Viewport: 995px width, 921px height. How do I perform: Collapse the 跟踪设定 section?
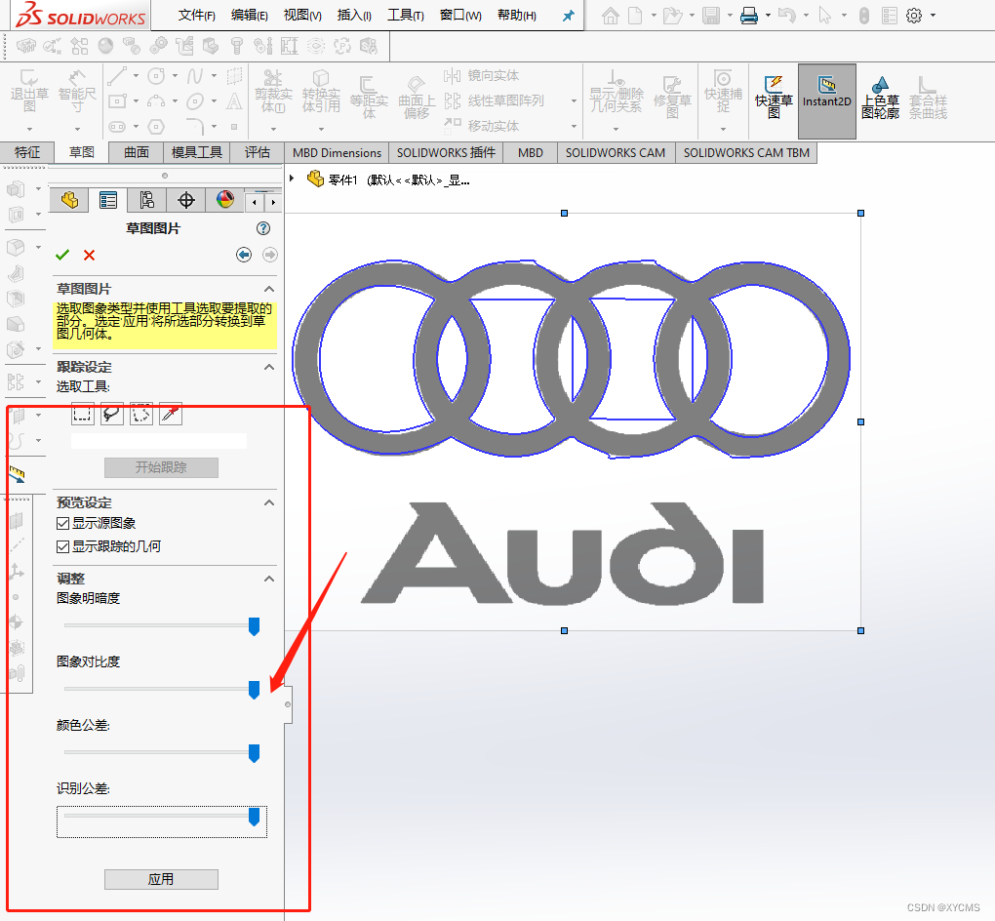pos(269,367)
